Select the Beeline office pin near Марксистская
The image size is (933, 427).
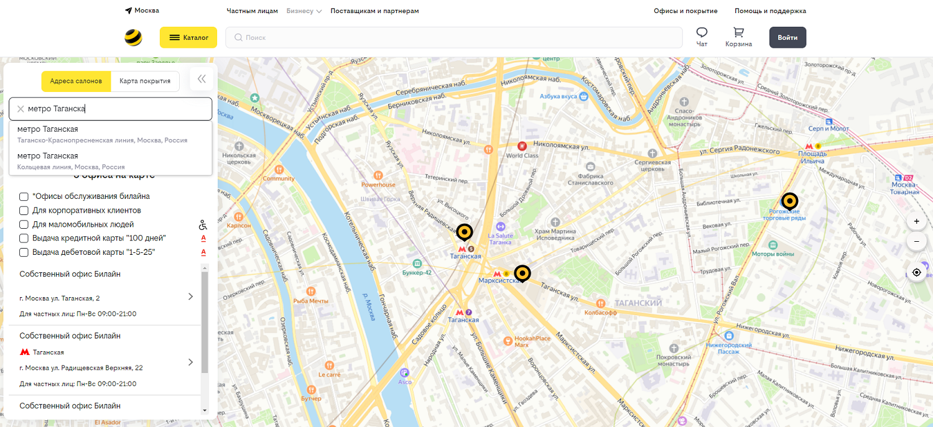tap(522, 273)
